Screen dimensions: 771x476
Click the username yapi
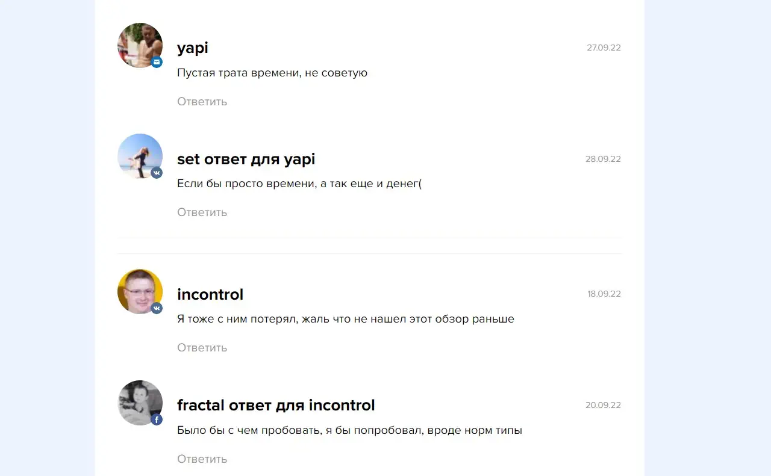(193, 48)
